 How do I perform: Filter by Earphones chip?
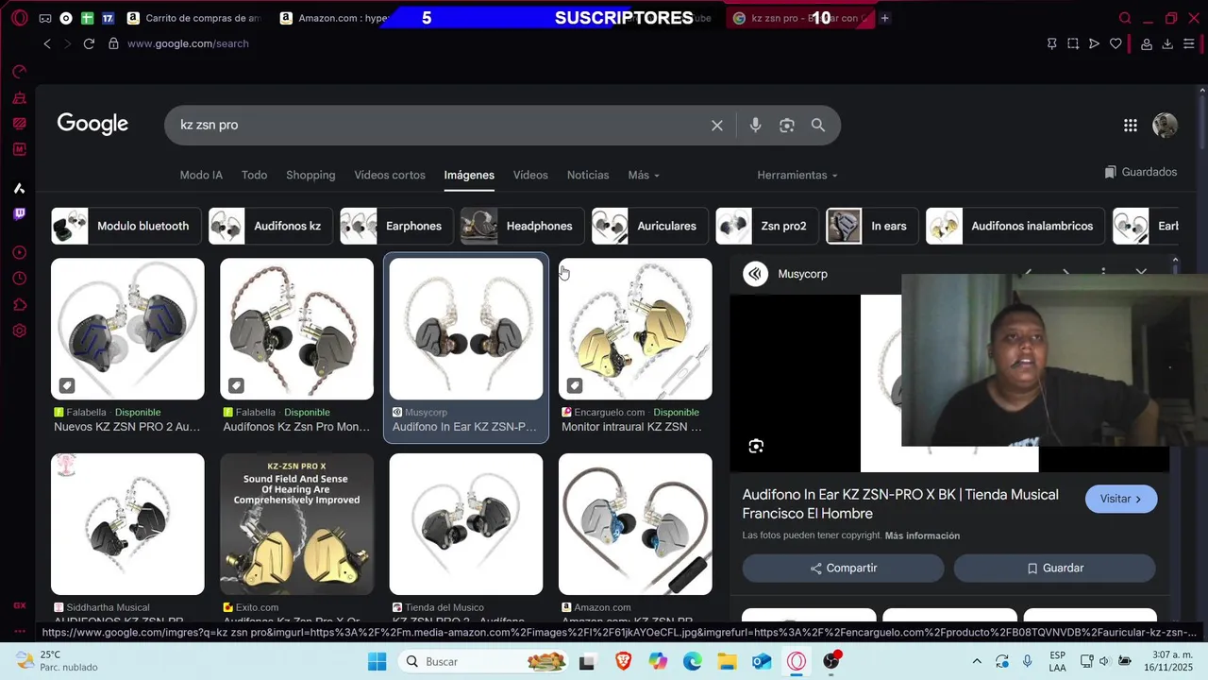[x=396, y=226]
